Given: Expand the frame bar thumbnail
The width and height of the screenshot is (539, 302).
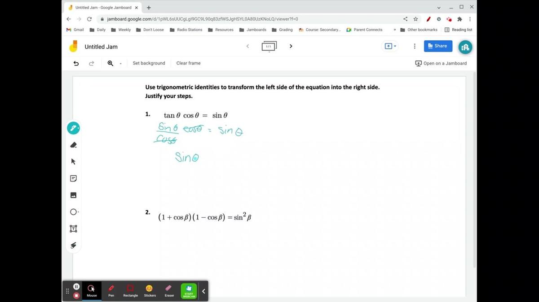Looking at the screenshot, I should click(269, 47).
